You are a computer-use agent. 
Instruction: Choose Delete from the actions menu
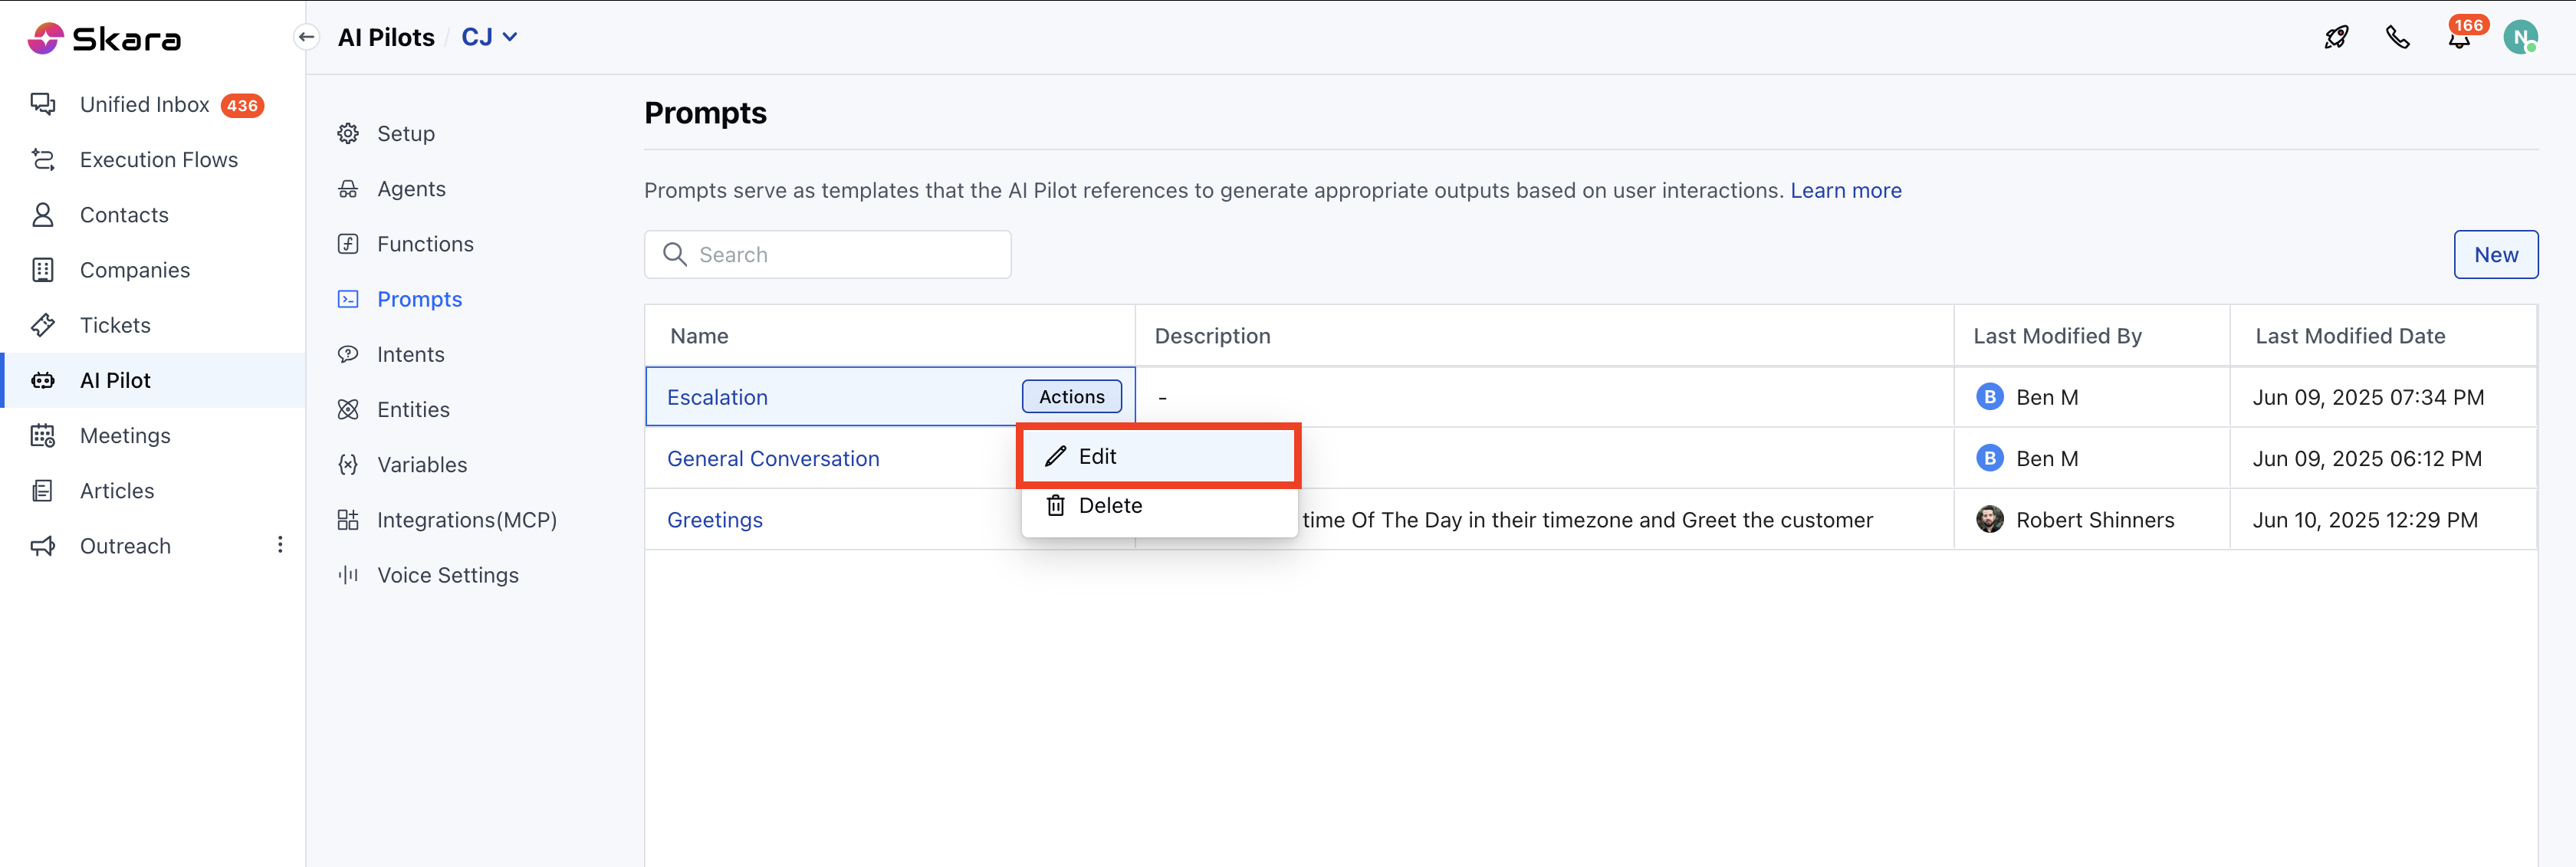tap(1109, 506)
